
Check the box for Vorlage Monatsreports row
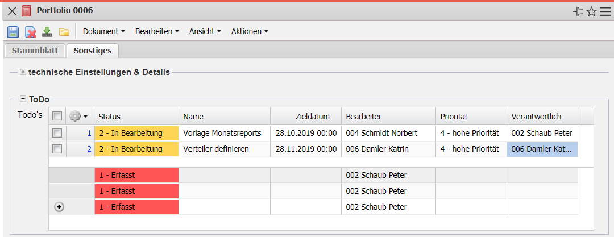pyautogui.click(x=57, y=133)
